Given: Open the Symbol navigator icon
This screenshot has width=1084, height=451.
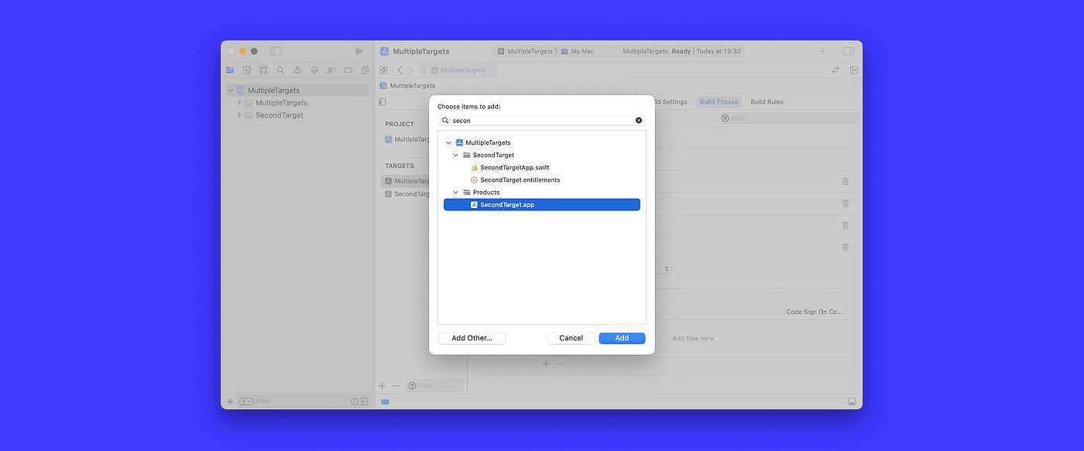Looking at the screenshot, I should click(x=264, y=70).
